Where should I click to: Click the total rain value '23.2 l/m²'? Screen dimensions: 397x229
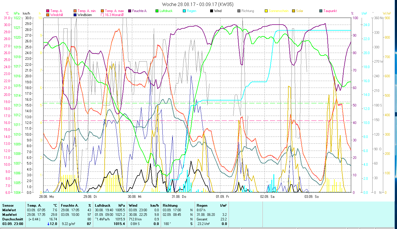tap(204, 224)
